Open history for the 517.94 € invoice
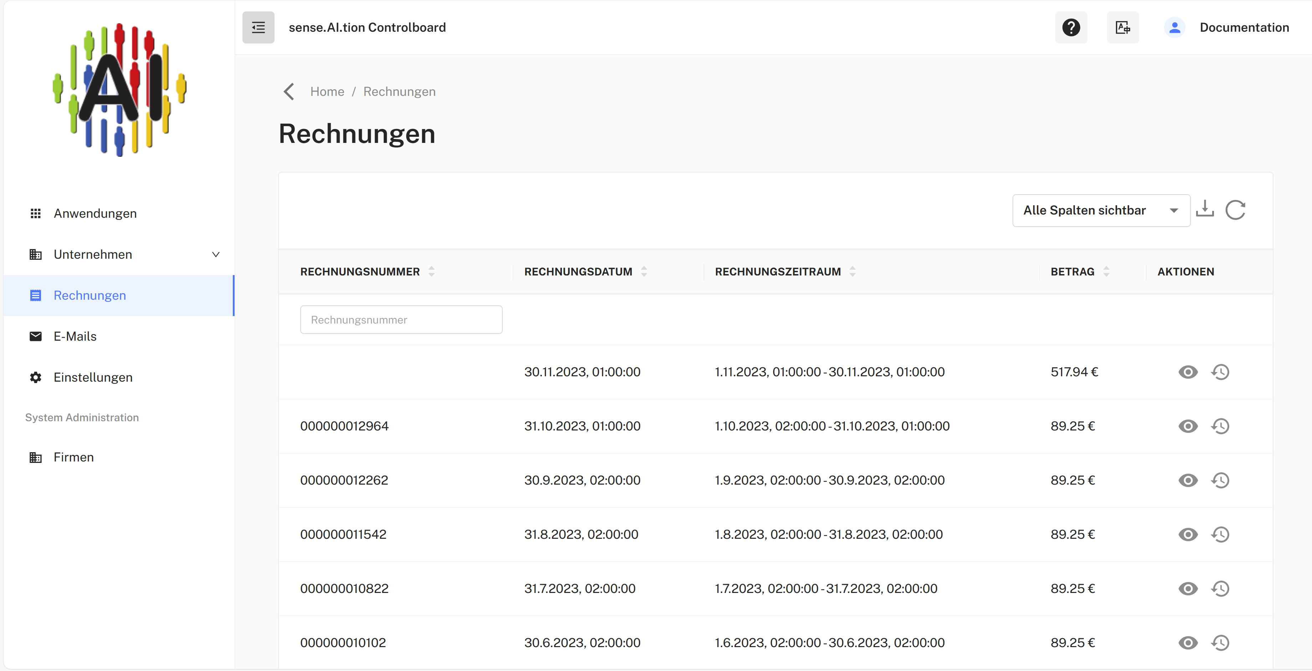Image resolution: width=1312 pixels, height=671 pixels. click(1220, 372)
